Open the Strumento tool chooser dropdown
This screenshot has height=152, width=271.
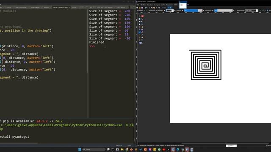[x=145, y=11]
